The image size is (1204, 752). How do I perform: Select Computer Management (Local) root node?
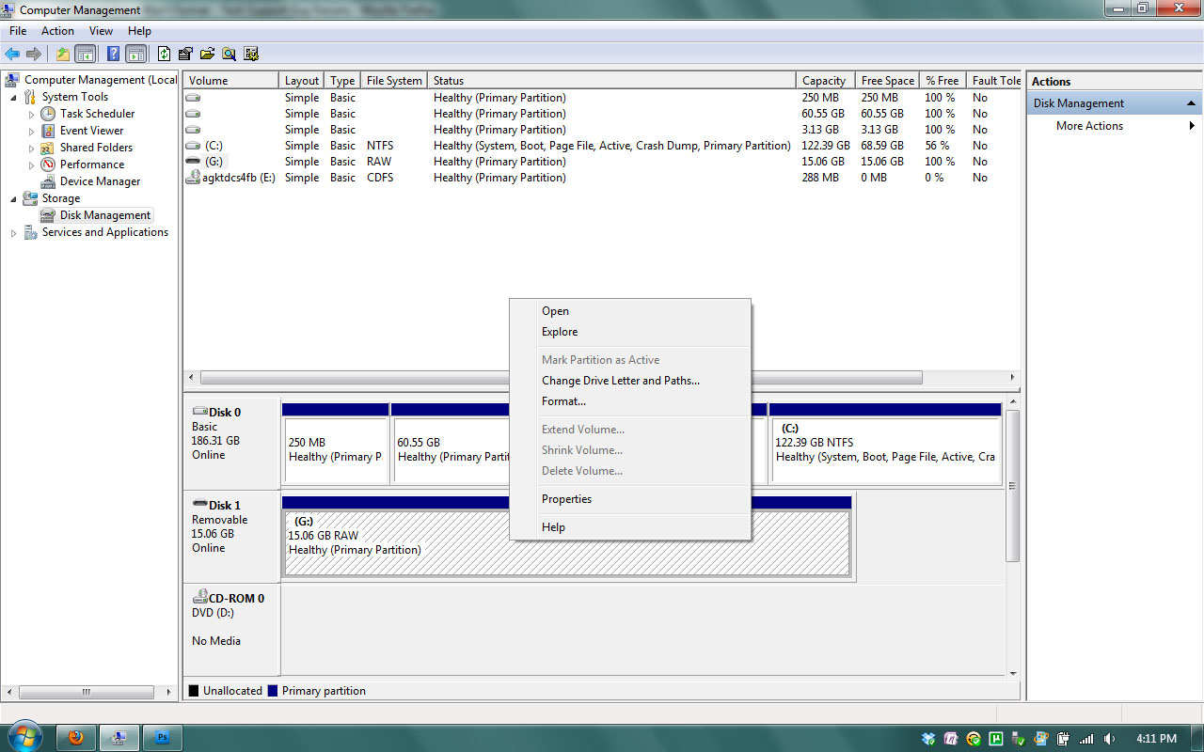click(100, 80)
